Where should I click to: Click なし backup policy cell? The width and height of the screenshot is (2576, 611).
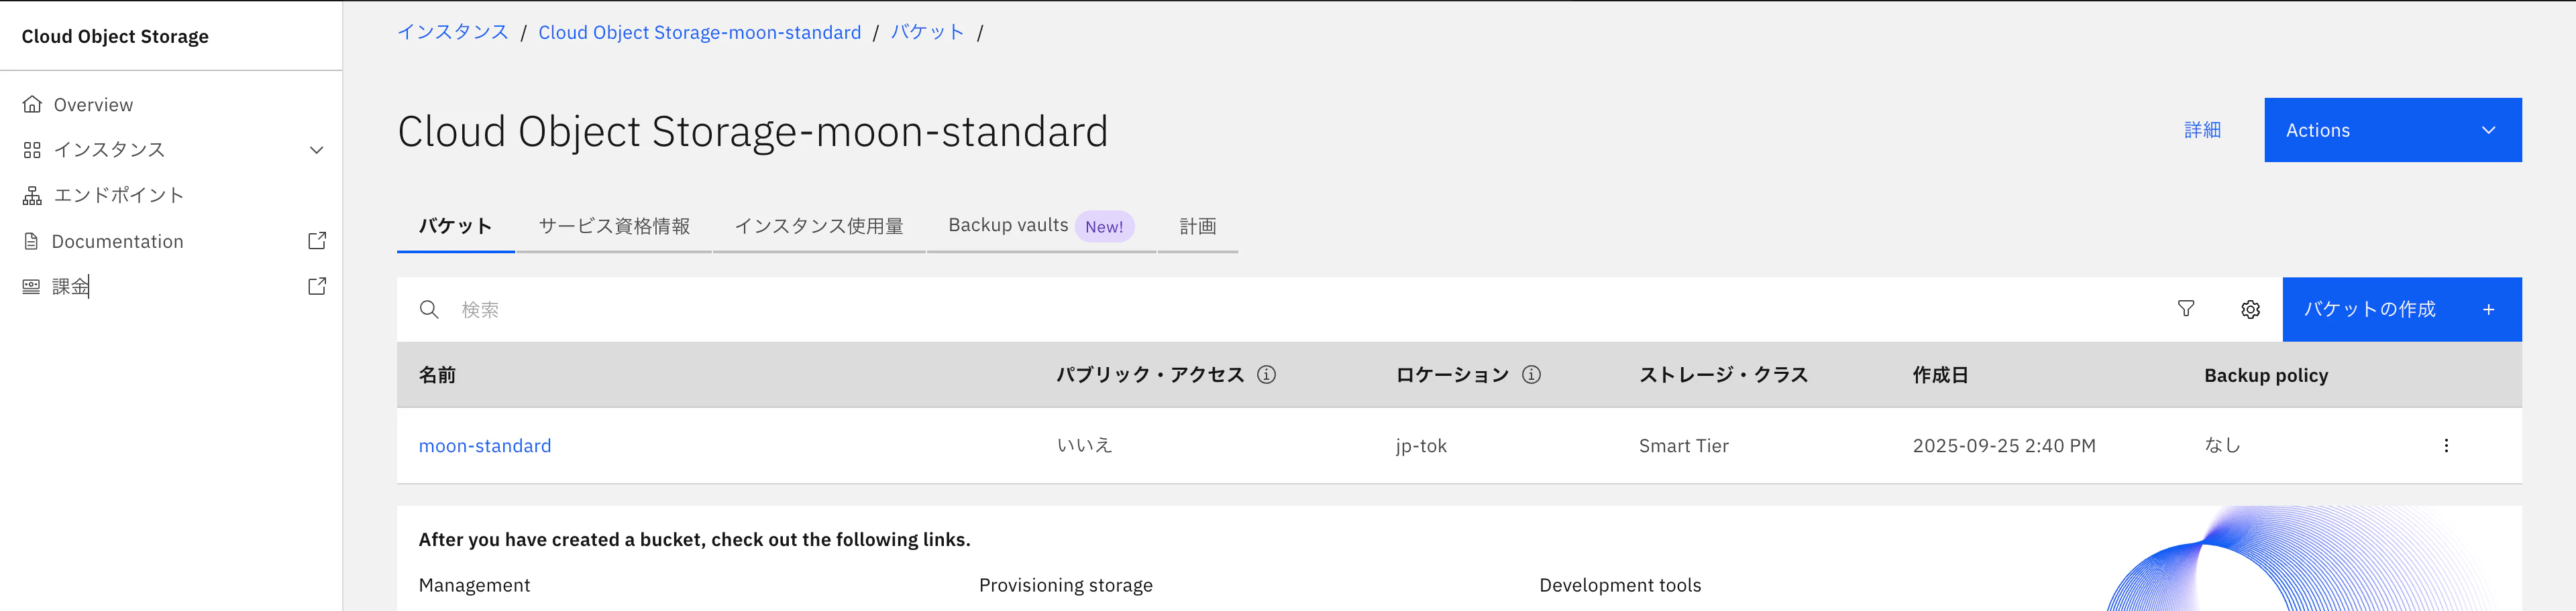tap(2222, 446)
